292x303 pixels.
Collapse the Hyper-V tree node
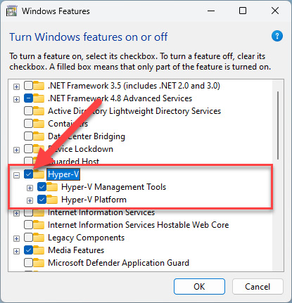tap(16, 175)
